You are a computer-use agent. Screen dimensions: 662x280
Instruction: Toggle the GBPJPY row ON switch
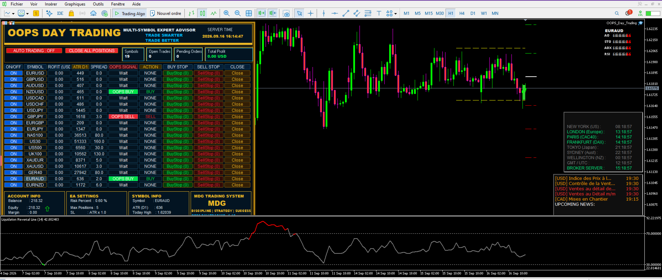(x=13, y=117)
